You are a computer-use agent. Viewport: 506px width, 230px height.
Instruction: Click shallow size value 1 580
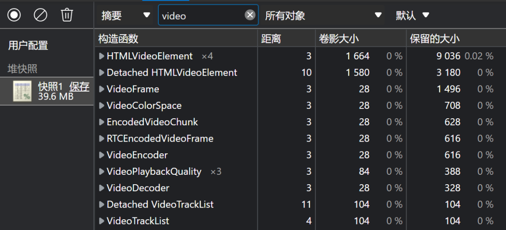(357, 73)
